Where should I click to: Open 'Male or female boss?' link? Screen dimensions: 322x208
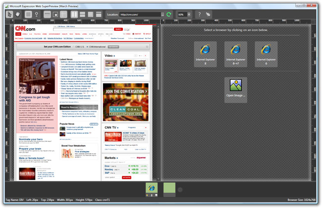point(32,158)
